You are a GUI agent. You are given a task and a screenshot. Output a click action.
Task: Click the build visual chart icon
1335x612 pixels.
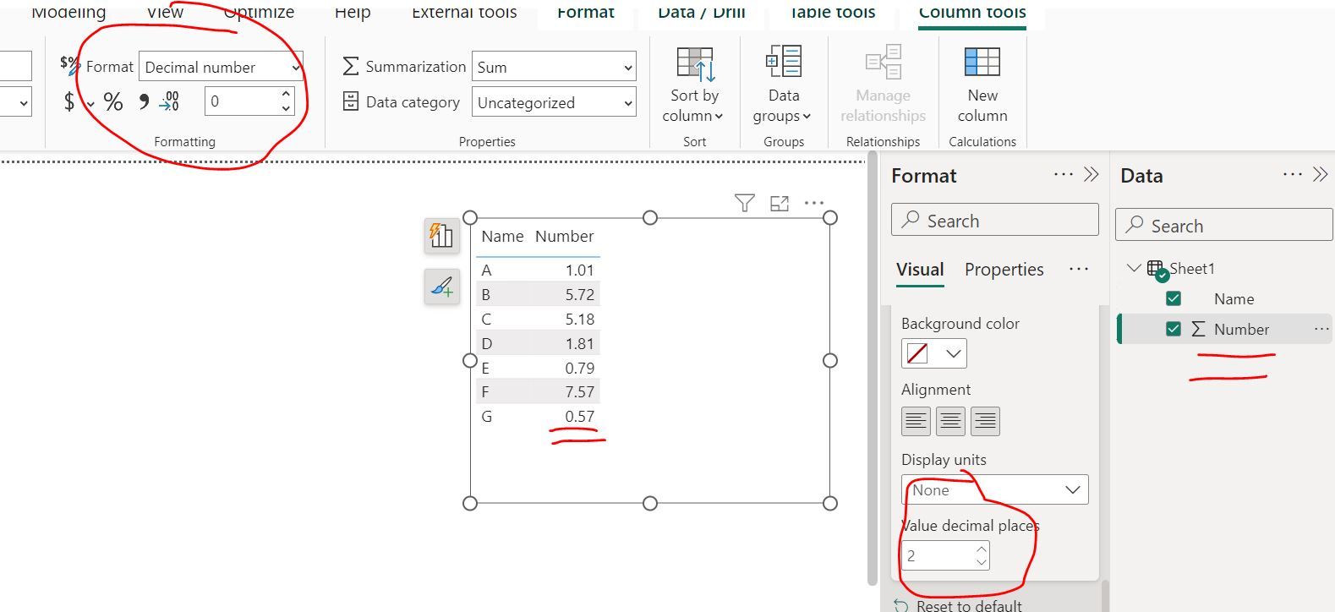coord(441,235)
